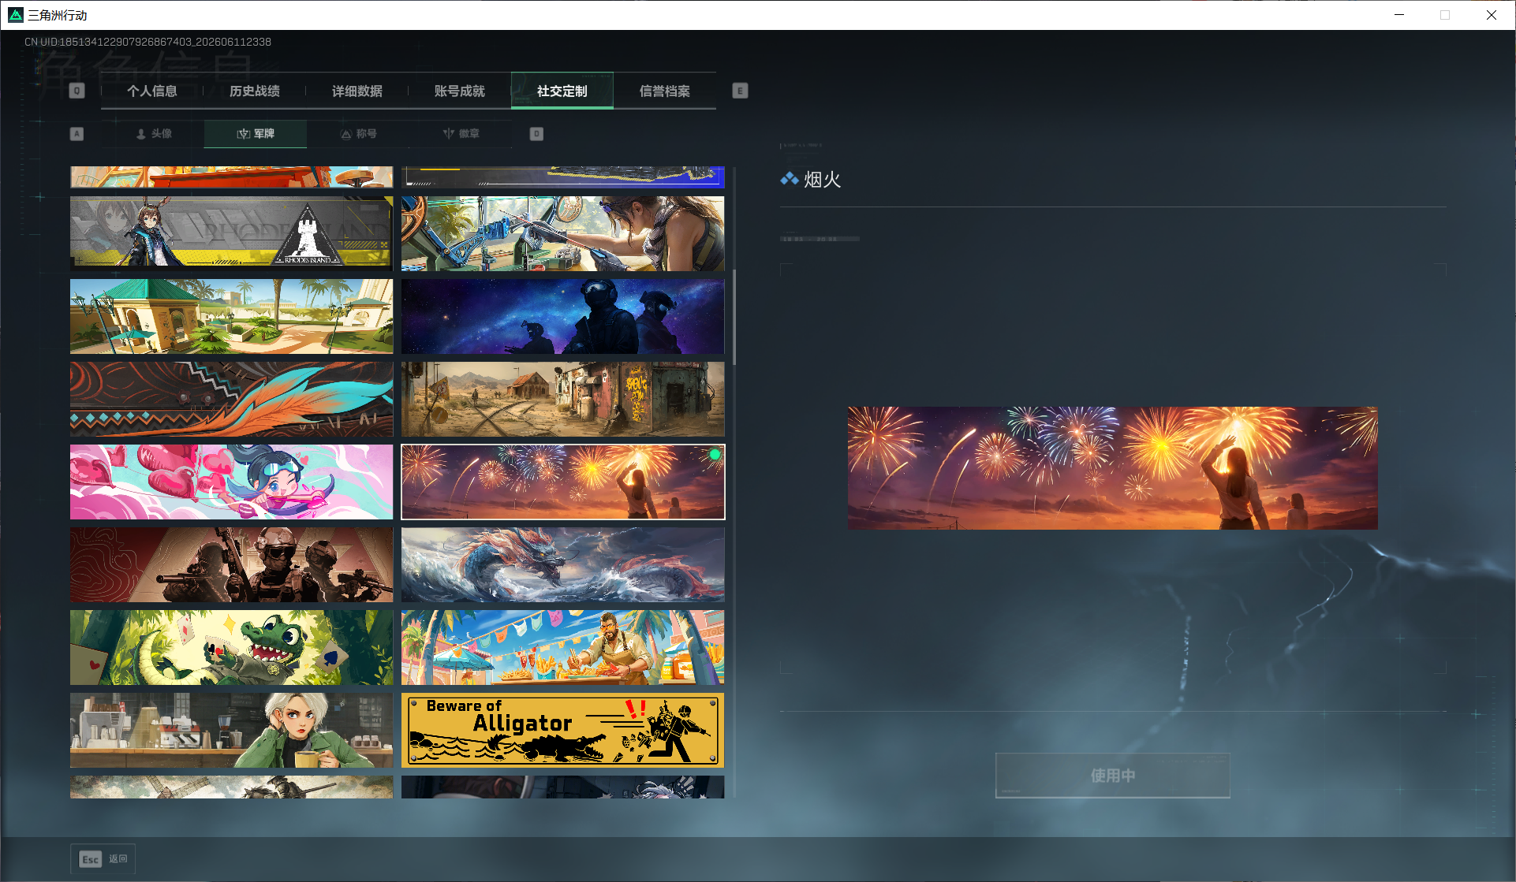Image resolution: width=1516 pixels, height=882 pixels.
Task: Click the banner list scrollbar
Action: (734, 317)
